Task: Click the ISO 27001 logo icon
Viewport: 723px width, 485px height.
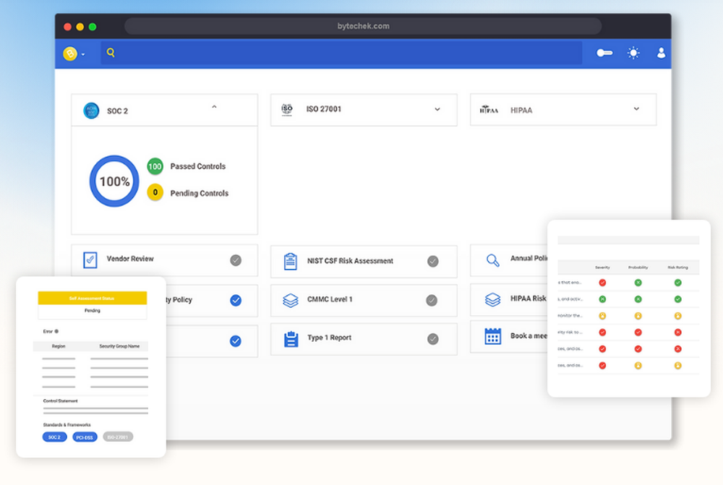Action: (x=287, y=109)
